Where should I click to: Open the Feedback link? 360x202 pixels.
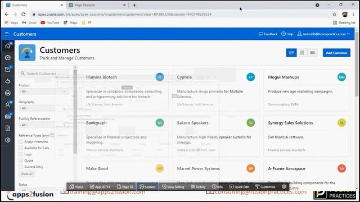[268, 34]
